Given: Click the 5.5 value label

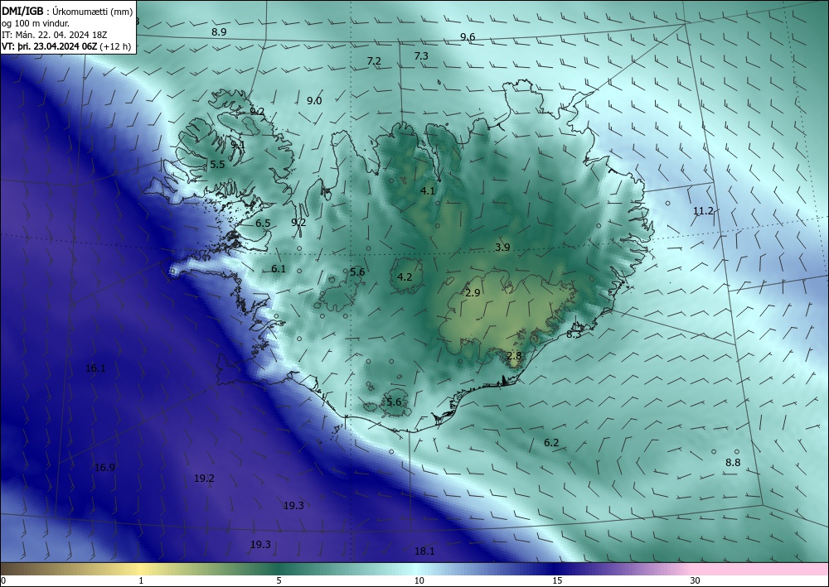Looking at the screenshot, I should pos(217,165).
